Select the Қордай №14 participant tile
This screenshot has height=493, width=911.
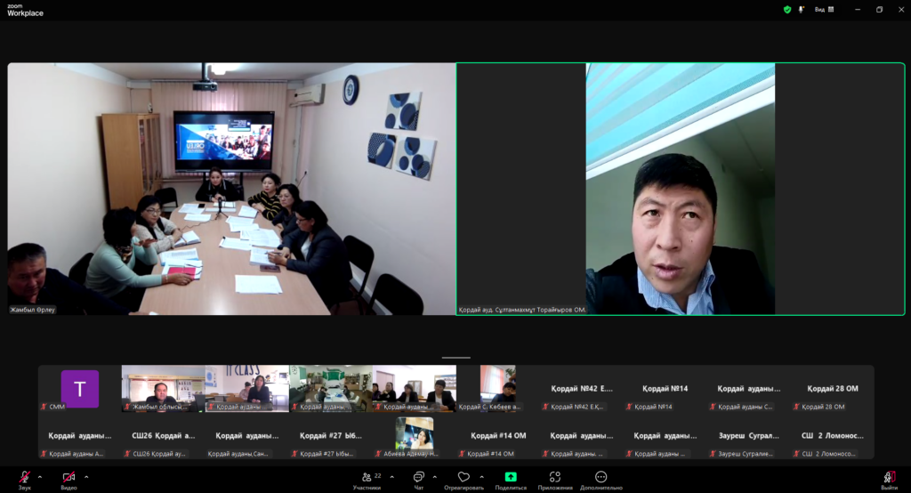coord(668,389)
